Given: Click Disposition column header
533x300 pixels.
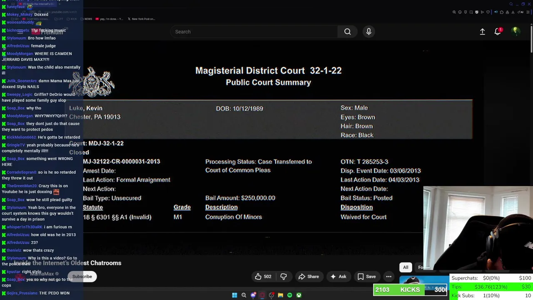Looking at the screenshot, I should pos(356,207).
